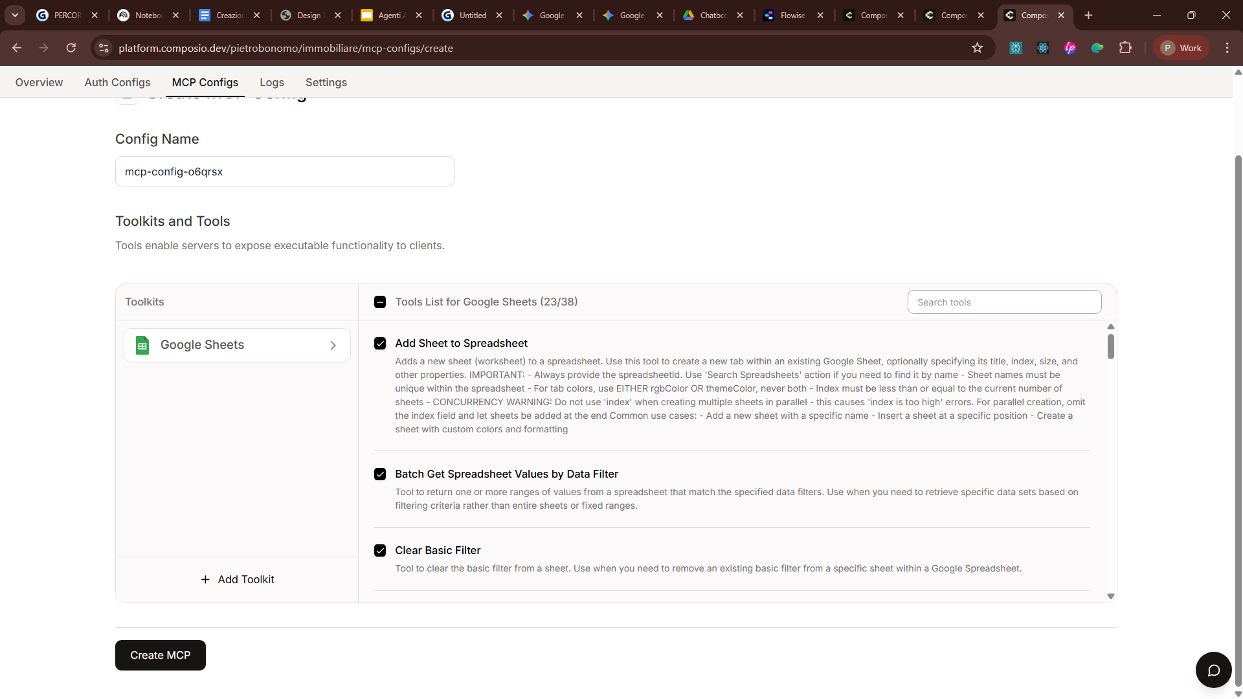Open the tab search dropdown arrow
This screenshot has width=1243, height=699.
[x=15, y=15]
